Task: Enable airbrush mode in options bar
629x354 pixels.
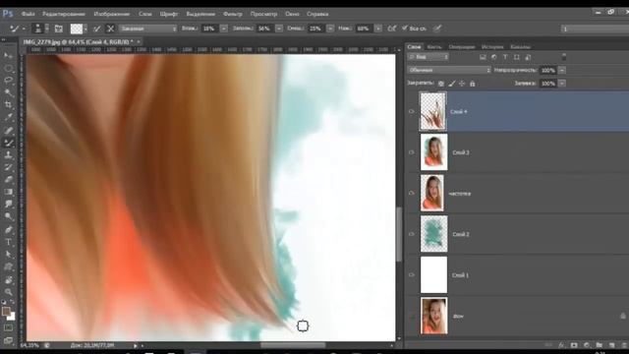Action: (392, 29)
